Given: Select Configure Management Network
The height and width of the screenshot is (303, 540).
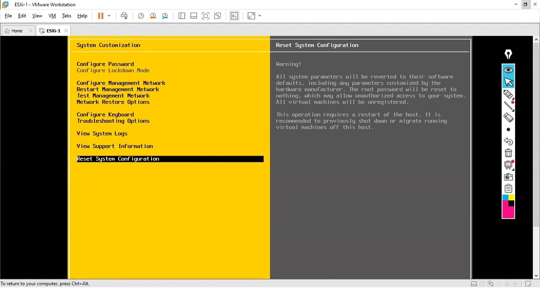Looking at the screenshot, I should (121, 83).
